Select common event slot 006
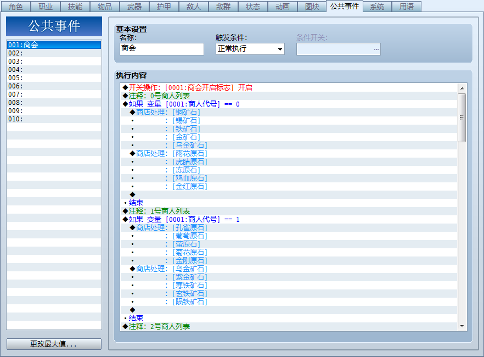The image size is (484, 357). click(x=54, y=86)
